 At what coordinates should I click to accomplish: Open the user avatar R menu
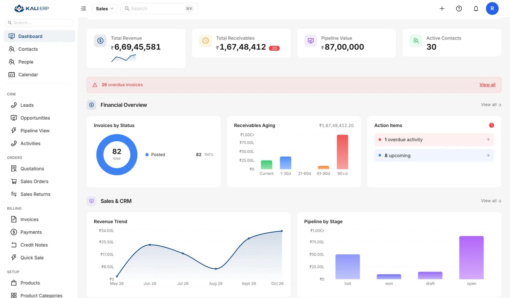pyautogui.click(x=492, y=9)
